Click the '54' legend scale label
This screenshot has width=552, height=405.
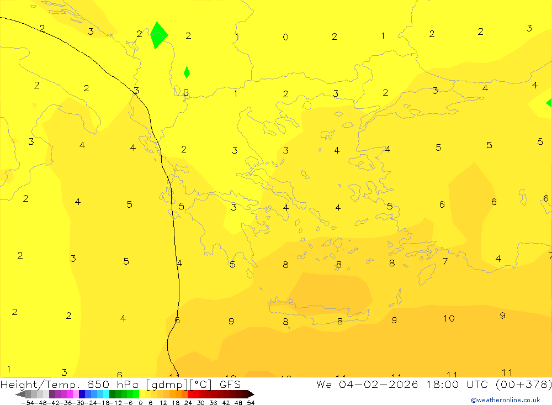click(251, 403)
